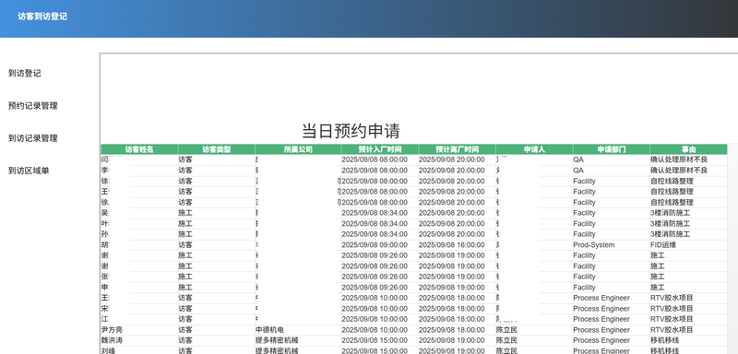Viewport: 738px width, 354px height.
Task: Click 3楼消防施工 in the 吴 row
Action: pos(671,213)
